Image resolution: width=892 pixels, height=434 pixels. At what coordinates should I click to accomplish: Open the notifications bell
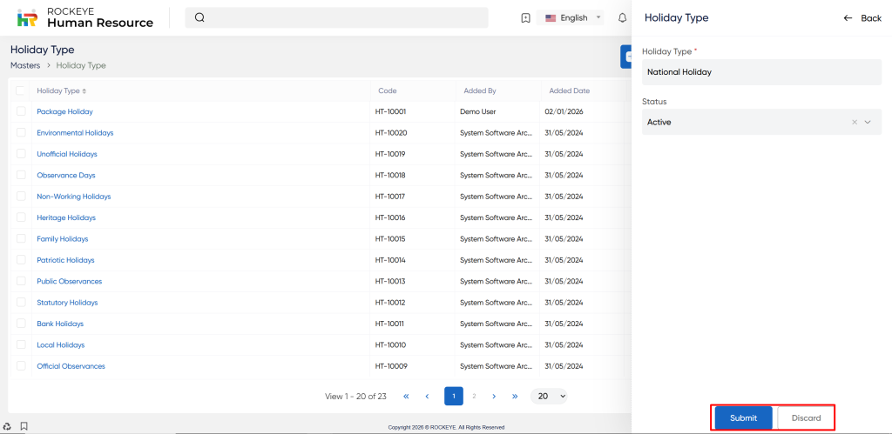coord(622,17)
